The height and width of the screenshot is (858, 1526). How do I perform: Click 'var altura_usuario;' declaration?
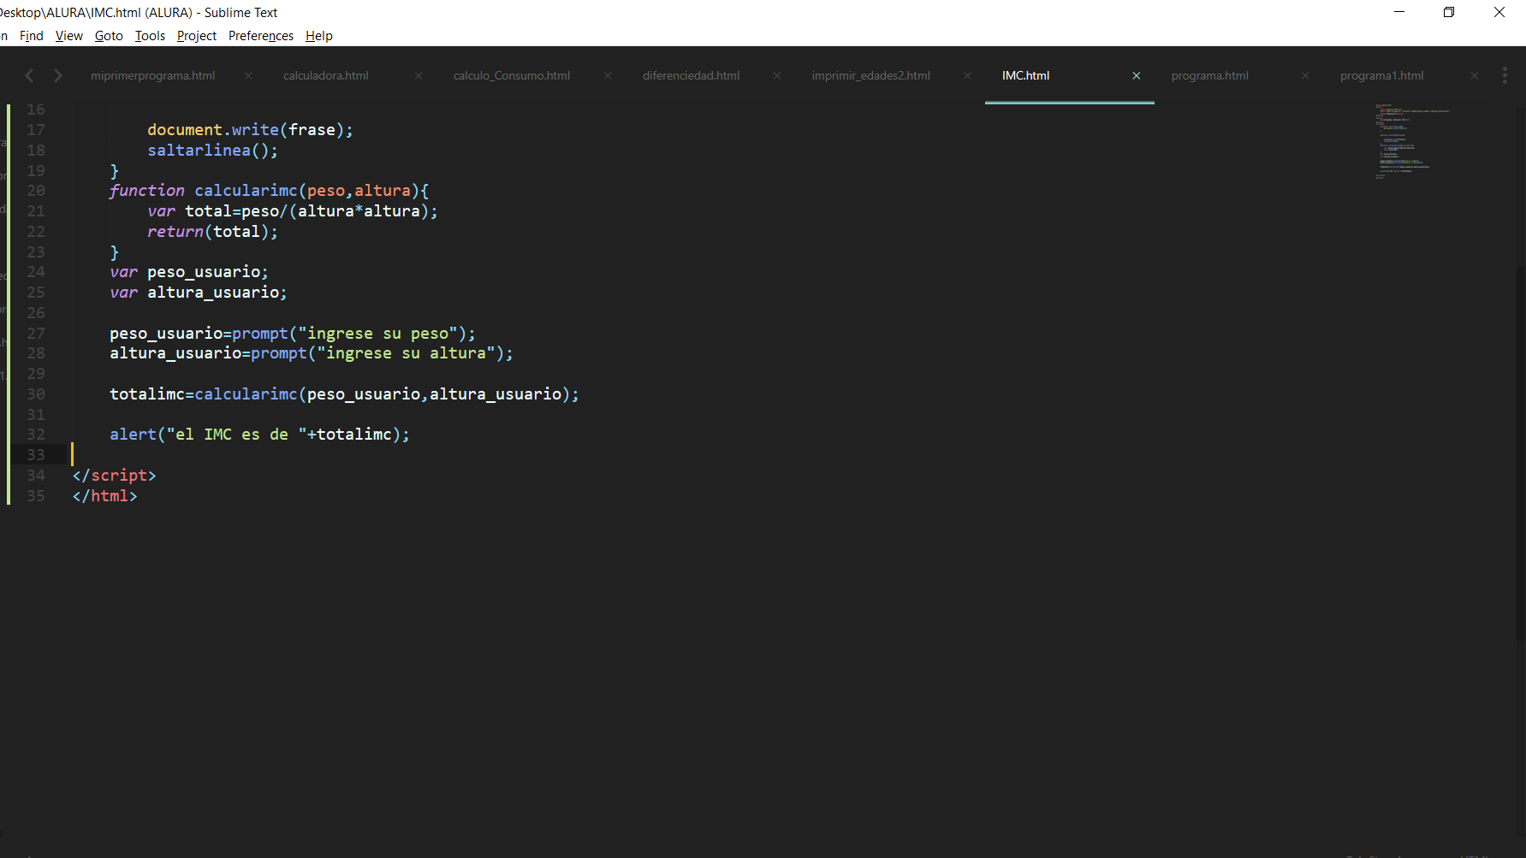199,293
